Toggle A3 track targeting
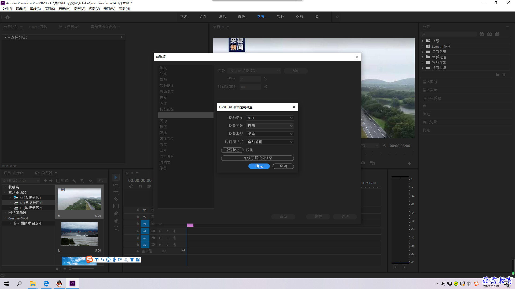The width and height of the screenshot is (515, 289). coord(145,245)
